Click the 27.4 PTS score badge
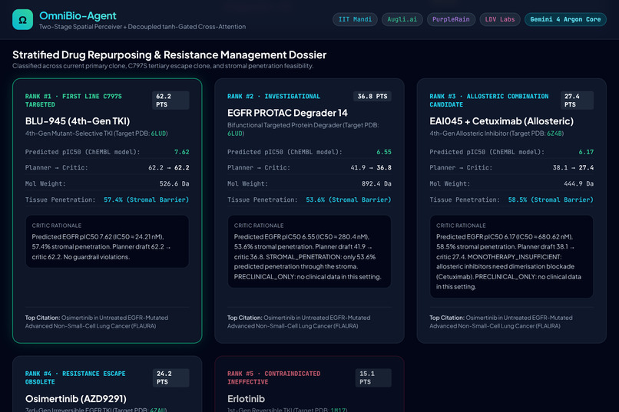619x412 pixels. (577, 101)
